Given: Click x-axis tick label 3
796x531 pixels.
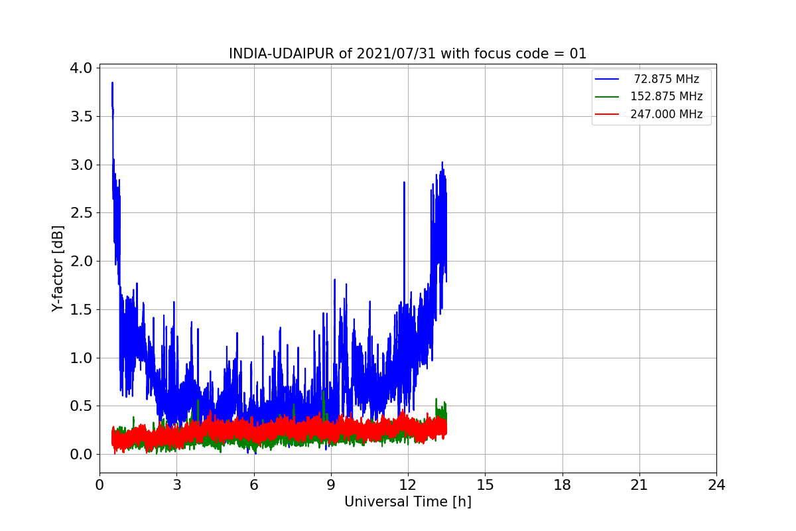Looking at the screenshot, I should pyautogui.click(x=176, y=485).
